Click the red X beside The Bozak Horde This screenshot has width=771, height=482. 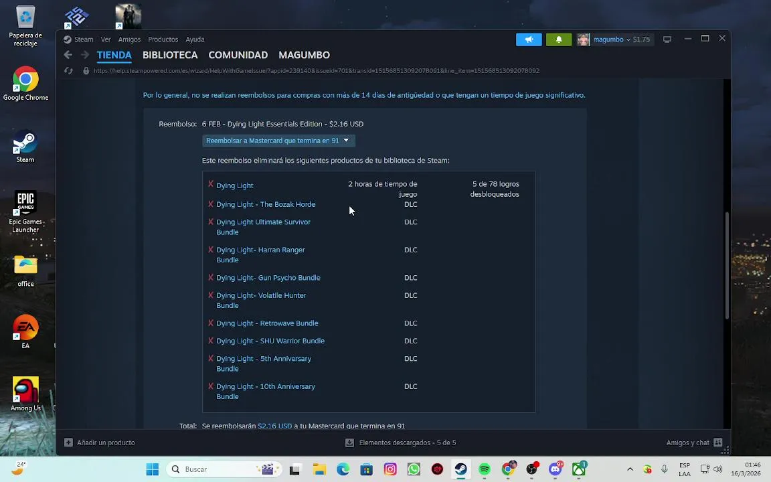click(x=210, y=204)
